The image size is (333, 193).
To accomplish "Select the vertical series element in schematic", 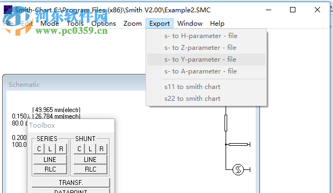I will point(226,123).
